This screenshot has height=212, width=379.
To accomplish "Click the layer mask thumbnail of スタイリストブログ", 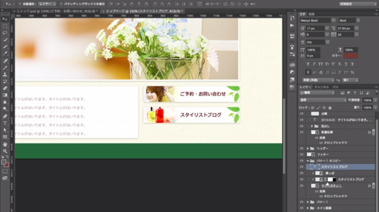I will pos(331,179).
